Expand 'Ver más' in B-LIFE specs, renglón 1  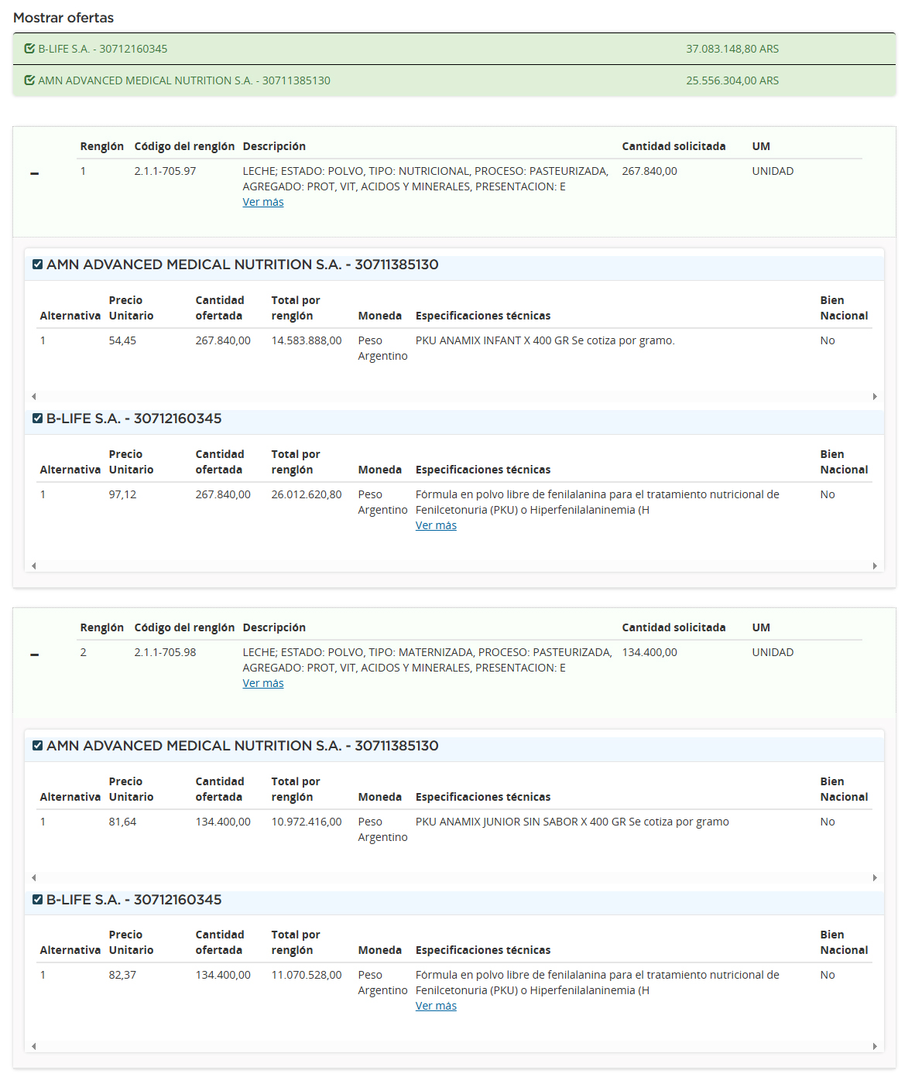[436, 525]
